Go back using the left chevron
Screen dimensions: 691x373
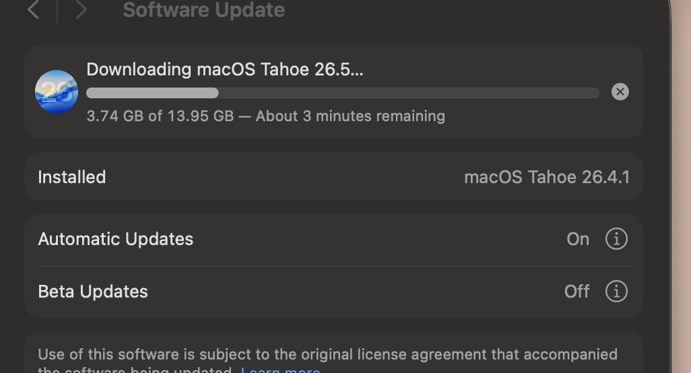(34, 9)
